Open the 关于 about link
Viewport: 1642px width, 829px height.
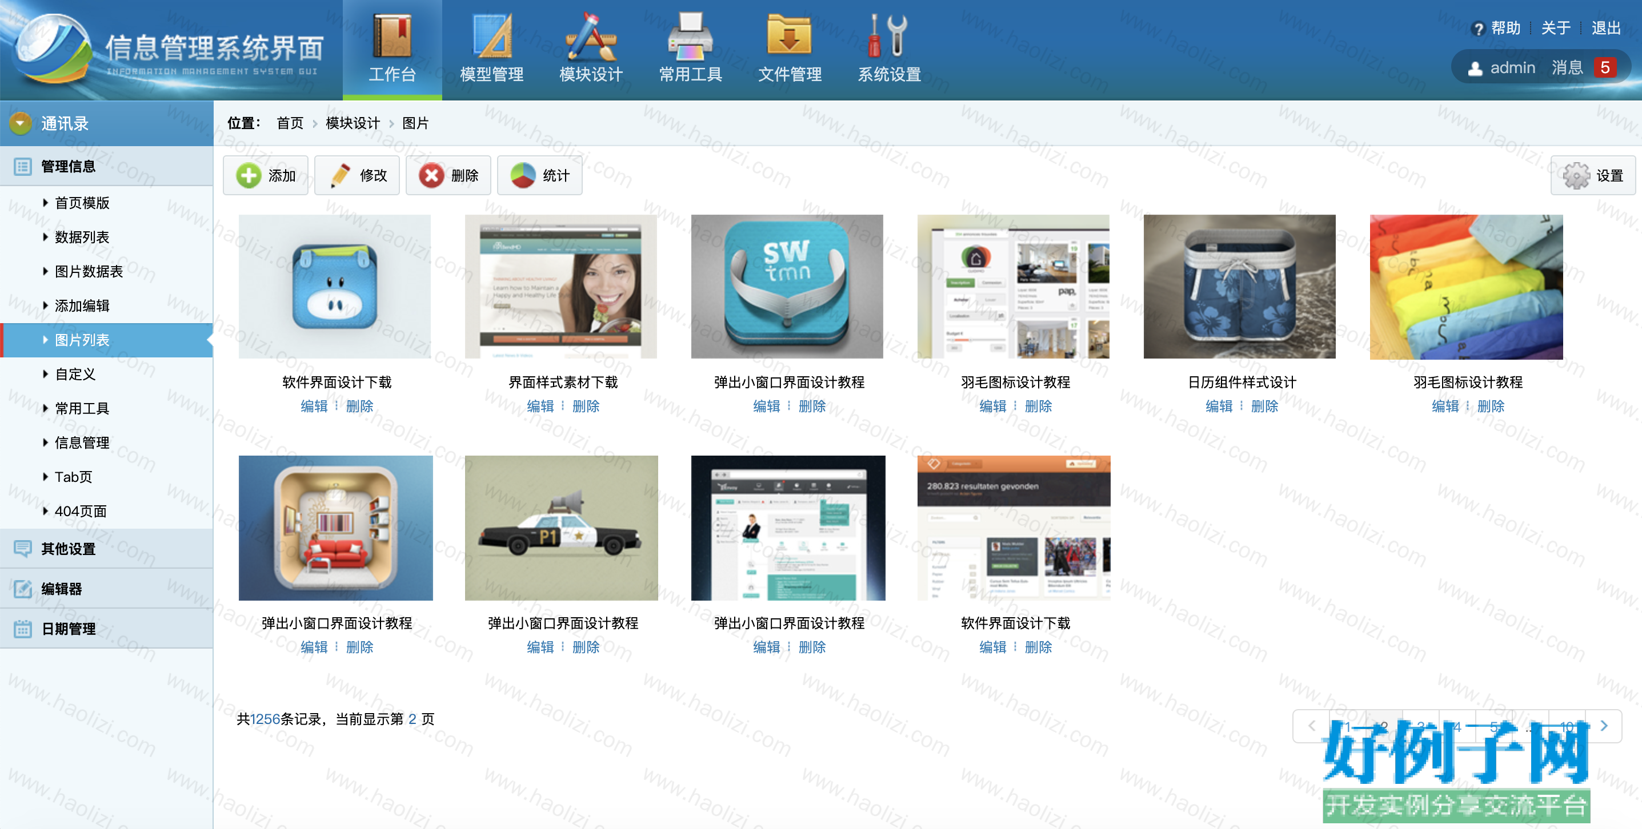tap(1555, 28)
